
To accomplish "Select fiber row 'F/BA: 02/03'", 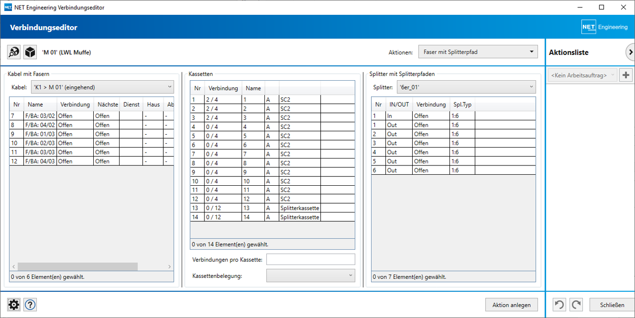I will click(92, 143).
